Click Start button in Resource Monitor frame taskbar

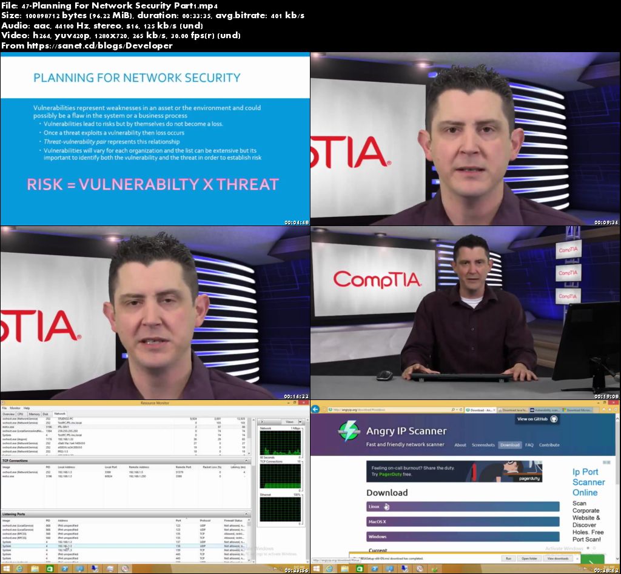tap(6, 569)
